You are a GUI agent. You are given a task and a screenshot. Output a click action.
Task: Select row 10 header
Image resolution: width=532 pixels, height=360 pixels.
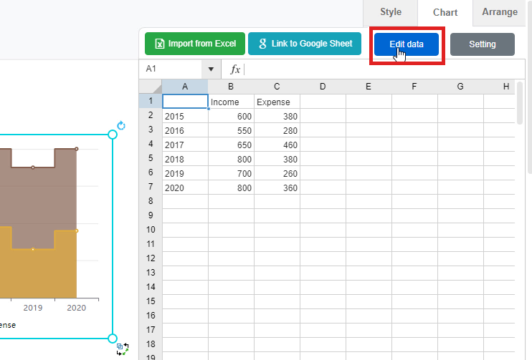point(151,230)
